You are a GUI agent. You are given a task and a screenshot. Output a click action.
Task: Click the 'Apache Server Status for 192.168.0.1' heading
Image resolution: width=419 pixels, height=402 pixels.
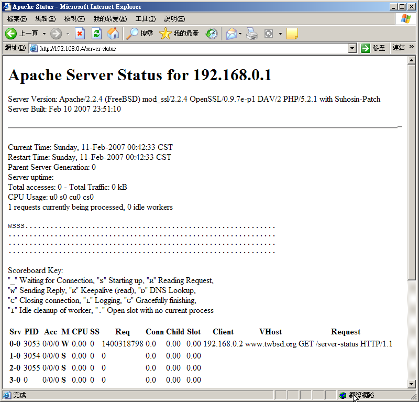(140, 74)
